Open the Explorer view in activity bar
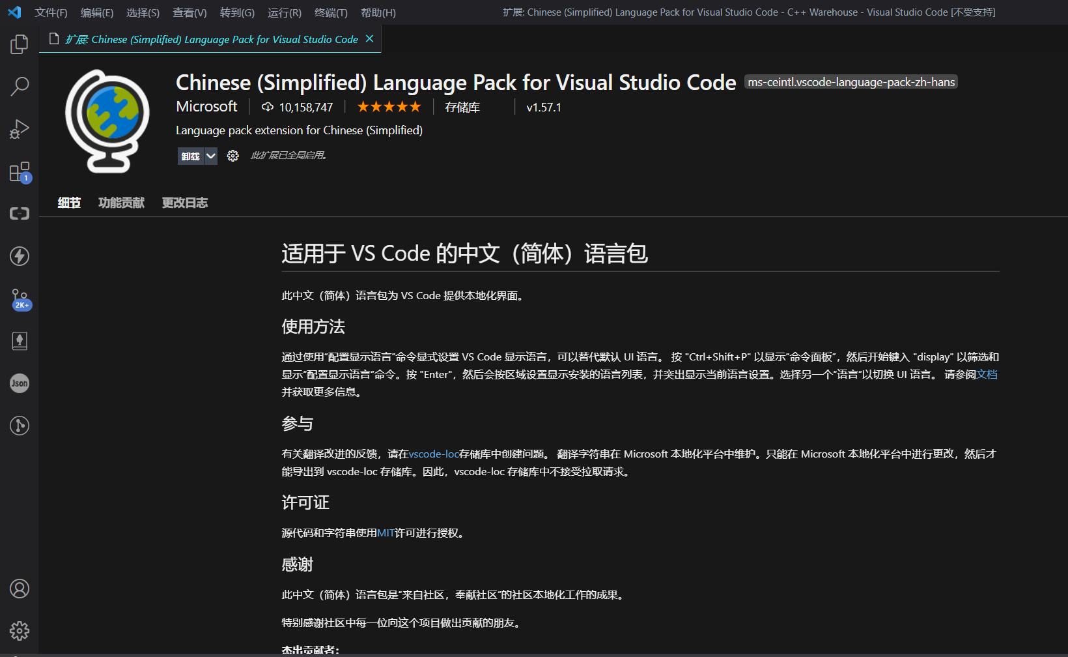The image size is (1068, 657). pos(20,44)
